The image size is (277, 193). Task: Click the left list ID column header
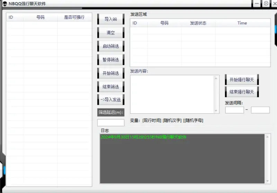15,17
